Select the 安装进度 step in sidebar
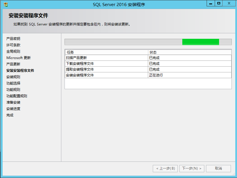Viewport: 237px width, 178px height. [13, 109]
